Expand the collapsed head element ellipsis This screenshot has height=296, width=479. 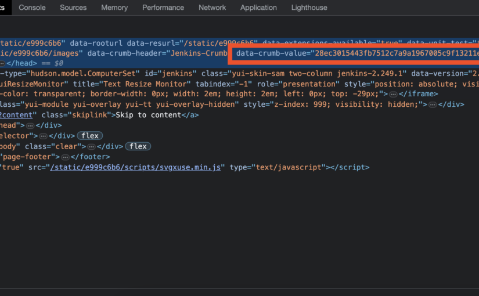tap(2, 63)
